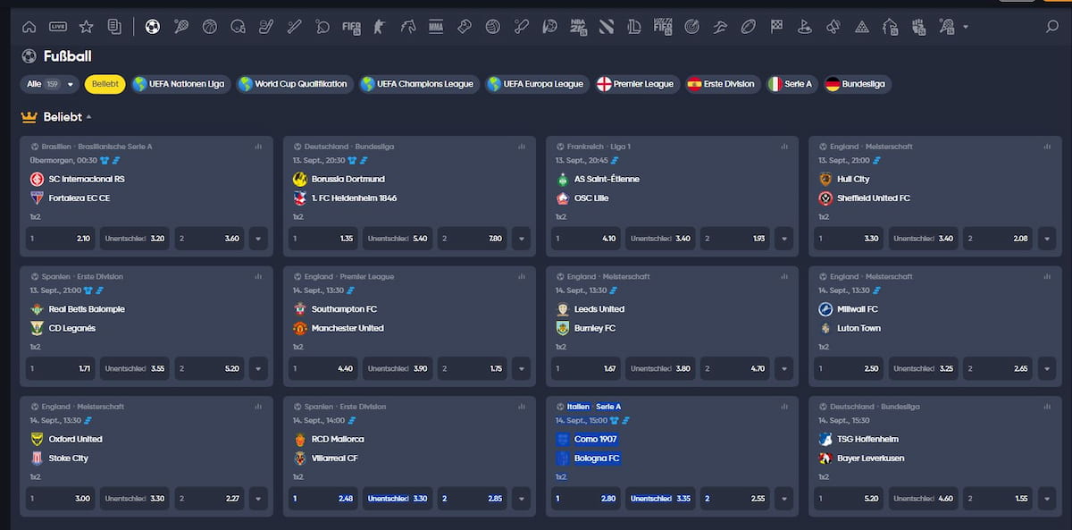Open Italien Serie A league link
Viewport: 1072px width, 530px height.
tap(593, 407)
